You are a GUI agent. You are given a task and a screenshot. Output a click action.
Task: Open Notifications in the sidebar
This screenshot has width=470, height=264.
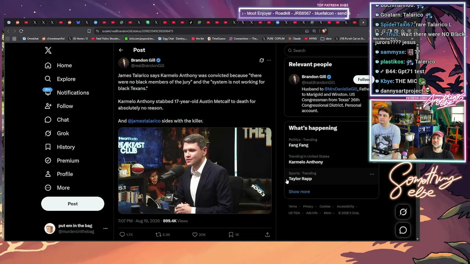coord(66,92)
